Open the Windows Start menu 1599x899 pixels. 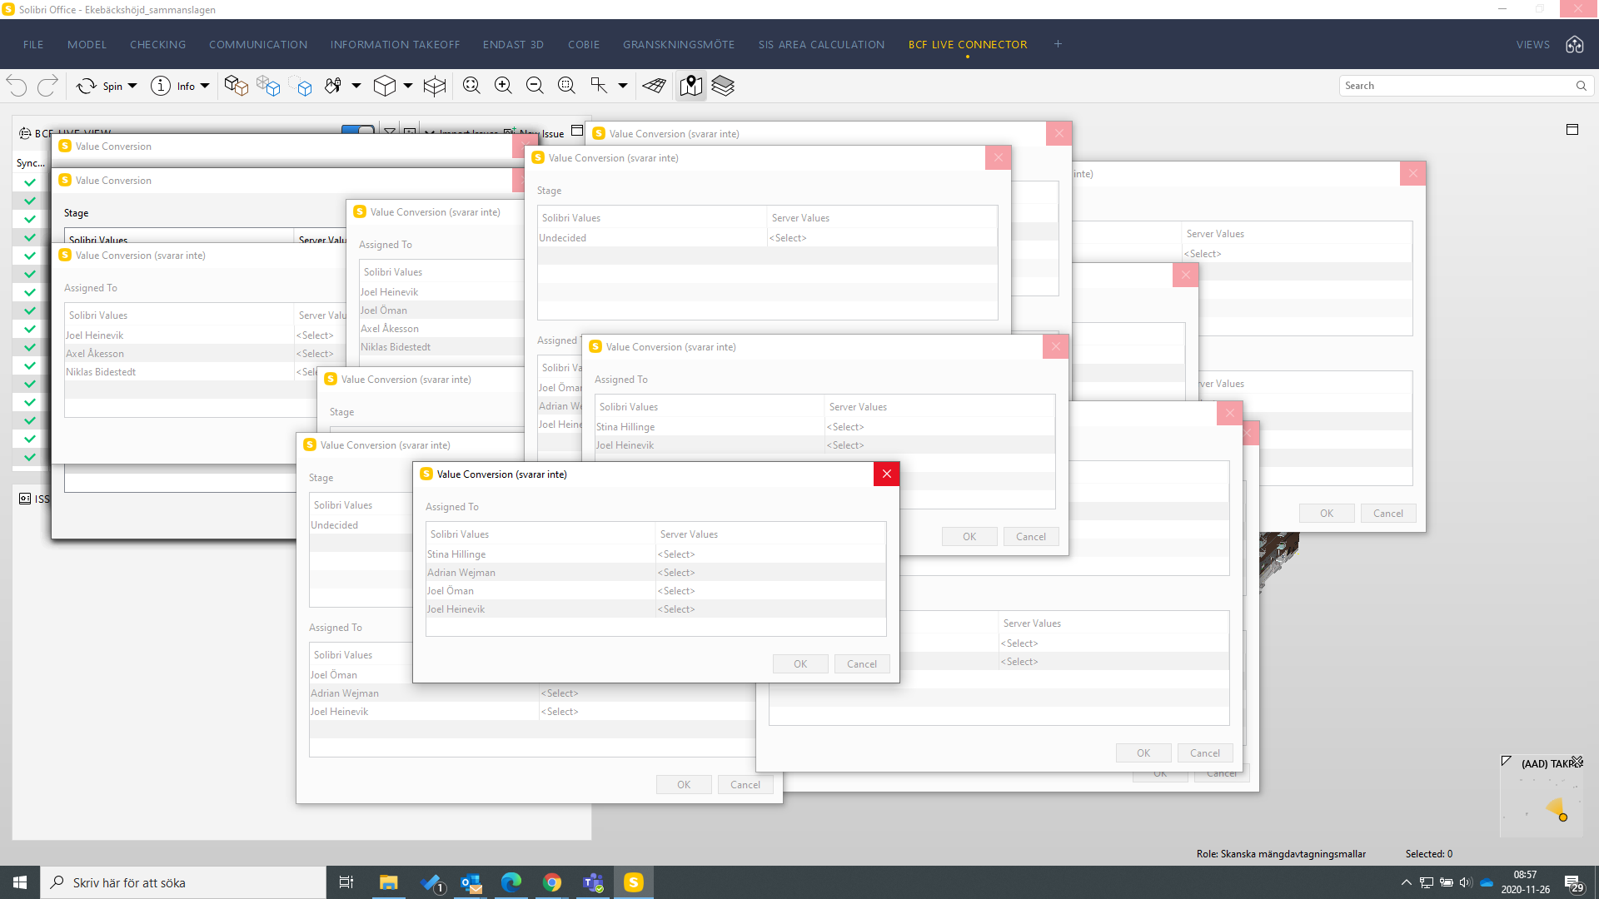pos(20,882)
